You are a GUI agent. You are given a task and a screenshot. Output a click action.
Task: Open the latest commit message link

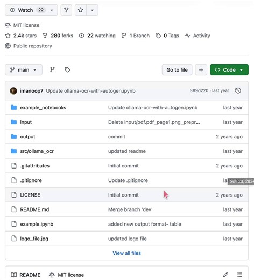(x=91, y=91)
